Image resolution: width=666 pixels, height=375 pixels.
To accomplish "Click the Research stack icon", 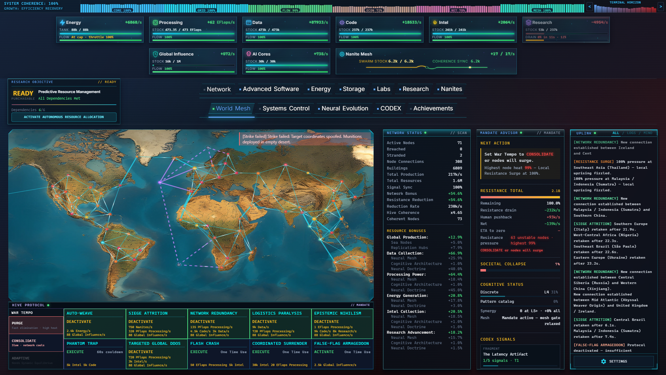I will click(x=528, y=23).
